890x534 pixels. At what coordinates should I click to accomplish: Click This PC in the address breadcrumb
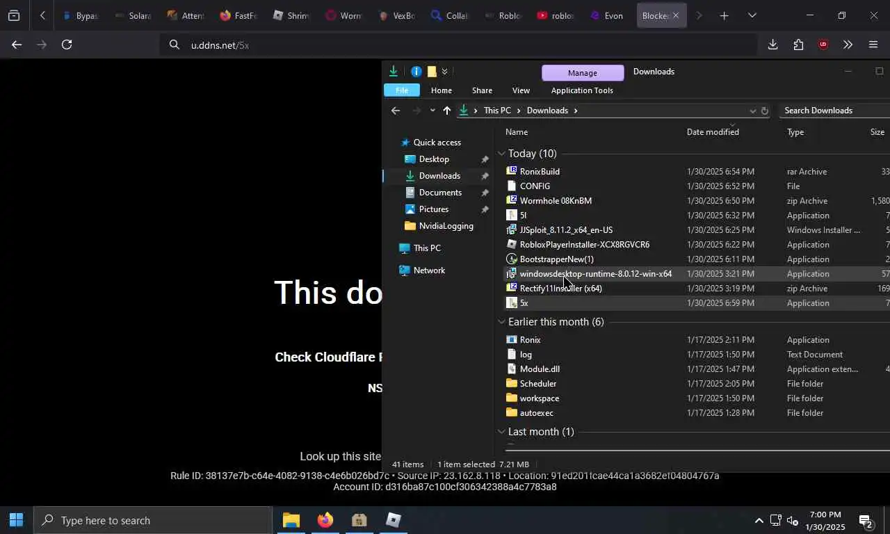[x=497, y=111]
